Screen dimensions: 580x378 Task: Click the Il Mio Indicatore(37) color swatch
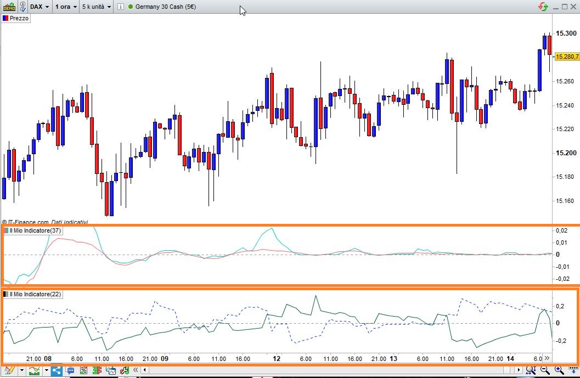[5, 231]
